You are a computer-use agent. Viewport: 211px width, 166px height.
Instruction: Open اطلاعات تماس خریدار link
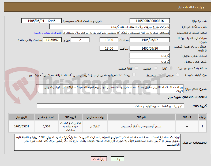pyautogui.click(x=47, y=33)
